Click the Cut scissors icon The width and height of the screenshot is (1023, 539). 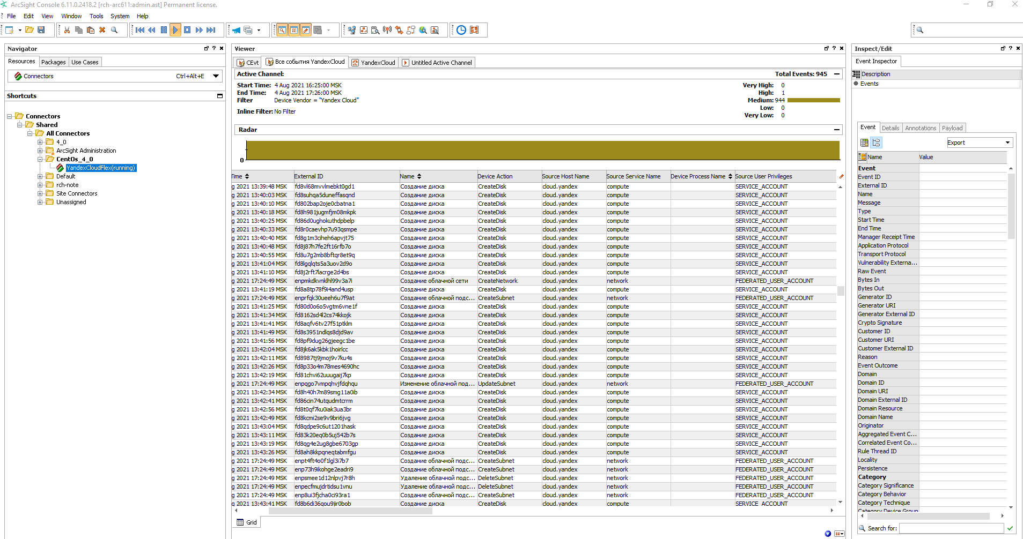pos(67,30)
